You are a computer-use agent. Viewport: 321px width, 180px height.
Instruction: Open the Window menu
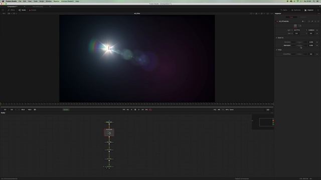[x=49, y=1]
